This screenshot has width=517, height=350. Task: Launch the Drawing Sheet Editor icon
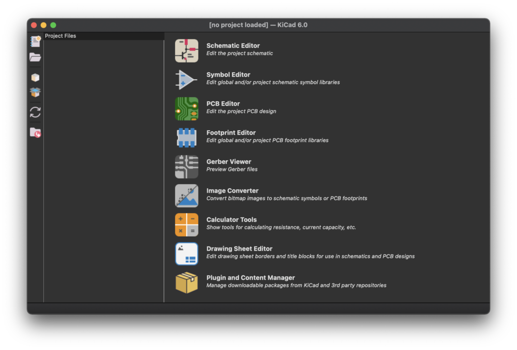[187, 254]
